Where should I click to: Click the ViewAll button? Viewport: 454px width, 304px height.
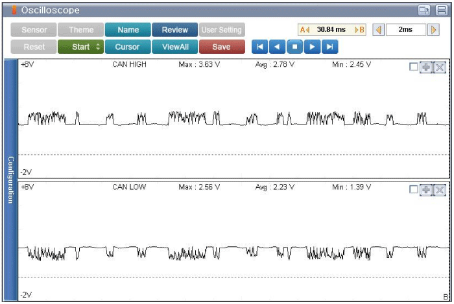tap(175, 47)
